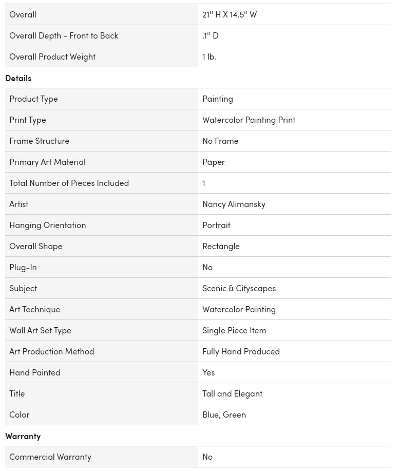The width and height of the screenshot is (398, 471).
Task: Click the Overall Product Weight label
Action: point(52,56)
